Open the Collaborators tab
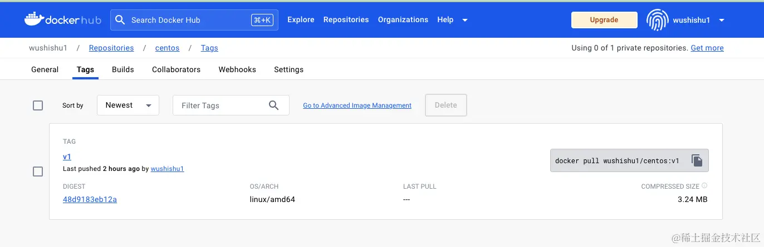The width and height of the screenshot is (764, 247). (x=176, y=69)
